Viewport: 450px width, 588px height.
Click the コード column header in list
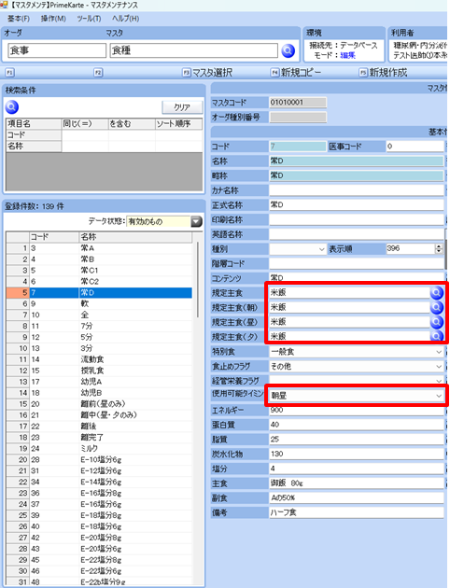[x=54, y=237]
